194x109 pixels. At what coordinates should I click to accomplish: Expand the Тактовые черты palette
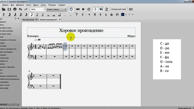pyautogui.click(x=6, y=34)
